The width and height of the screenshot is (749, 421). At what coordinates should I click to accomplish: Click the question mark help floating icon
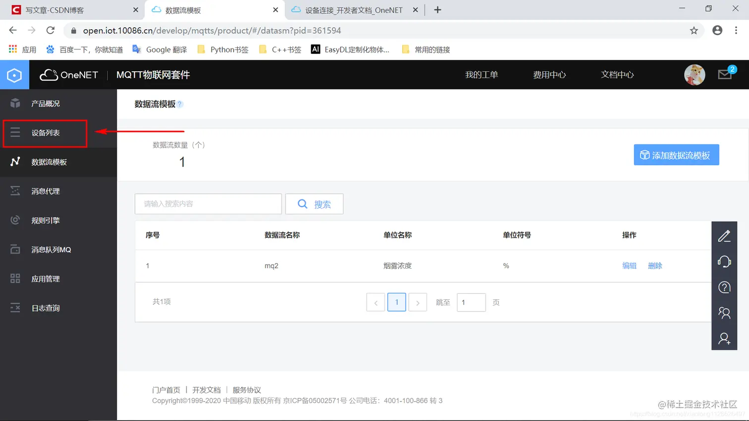pyautogui.click(x=724, y=287)
